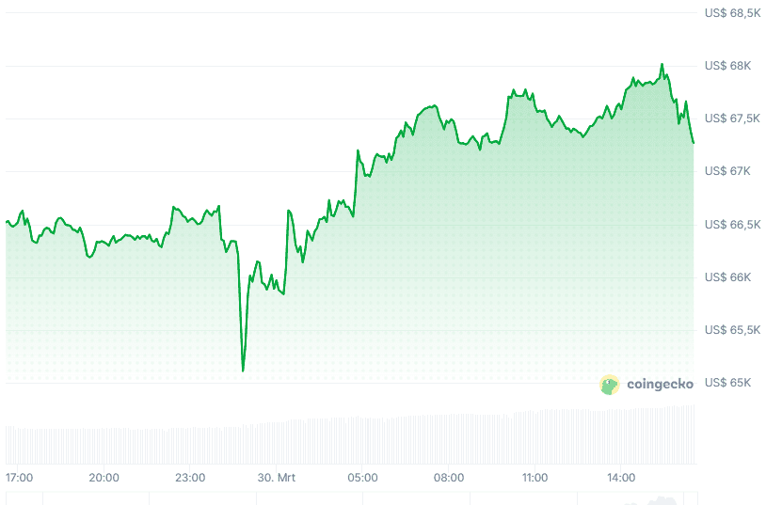This screenshot has width=766, height=505.
Task: Click the 14:00 time axis label
Action: click(621, 478)
